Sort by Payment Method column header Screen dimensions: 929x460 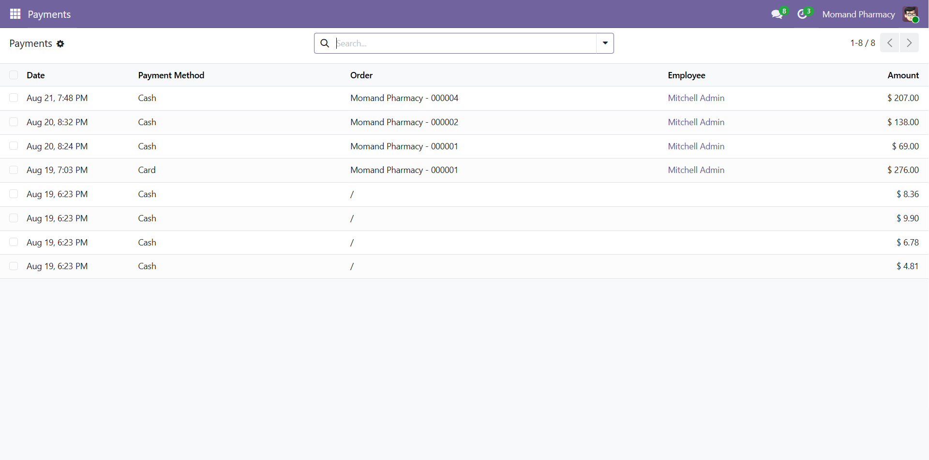(171, 75)
